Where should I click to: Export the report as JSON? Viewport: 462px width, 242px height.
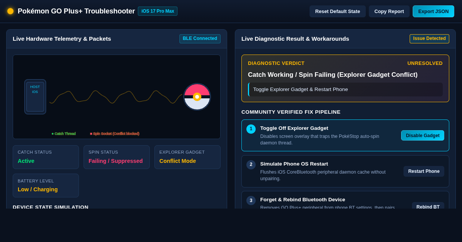[x=434, y=11]
